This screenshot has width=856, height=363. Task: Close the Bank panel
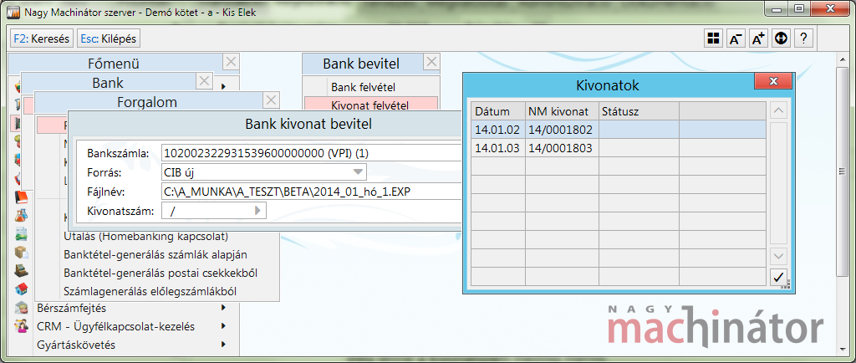204,82
